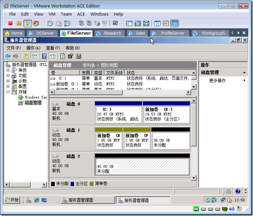Open the snapshot manager icon
The width and height of the screenshot is (253, 216).
(x=67, y=23)
